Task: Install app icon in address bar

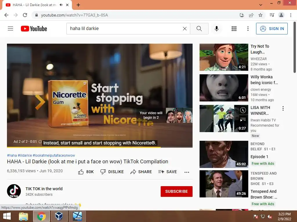Action: click(242, 15)
